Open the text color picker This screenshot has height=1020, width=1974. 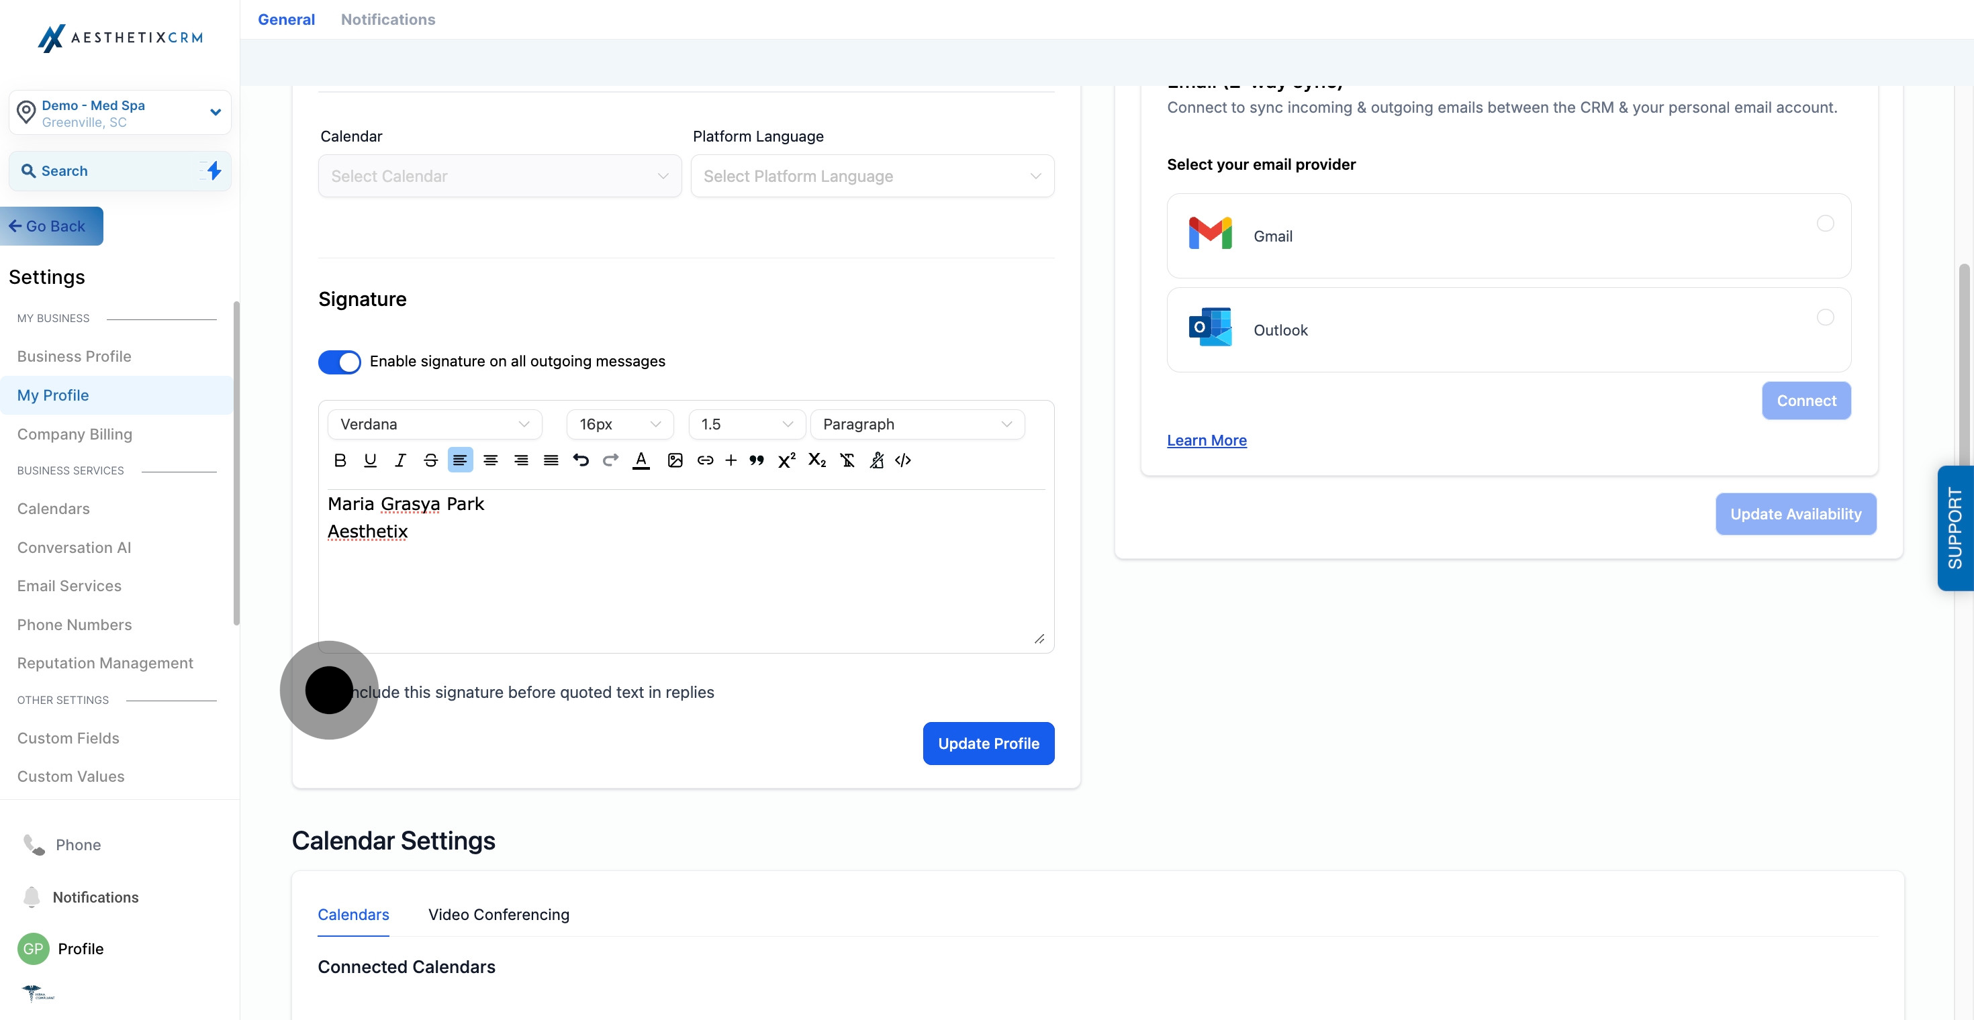[641, 460]
